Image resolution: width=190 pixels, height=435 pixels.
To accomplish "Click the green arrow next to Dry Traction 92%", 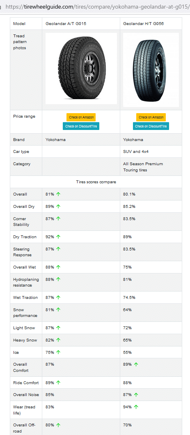I will click(x=58, y=237).
